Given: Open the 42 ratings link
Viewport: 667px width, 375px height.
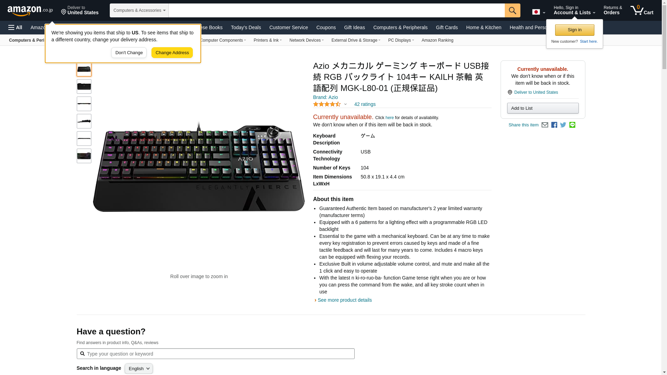Looking at the screenshot, I should pos(365,104).
